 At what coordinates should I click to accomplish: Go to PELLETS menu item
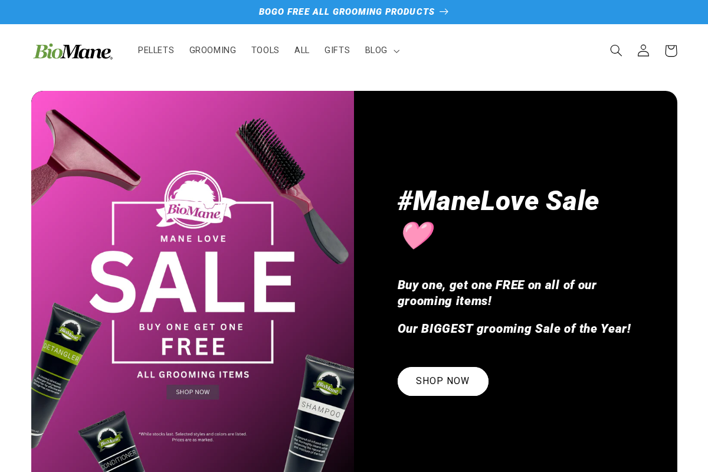(156, 51)
